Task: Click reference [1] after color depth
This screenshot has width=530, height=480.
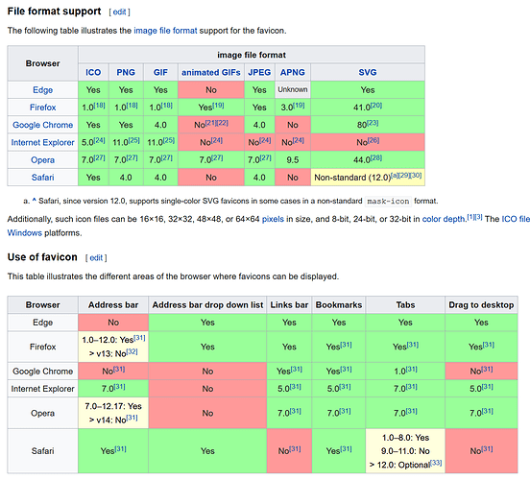Action: point(470,217)
